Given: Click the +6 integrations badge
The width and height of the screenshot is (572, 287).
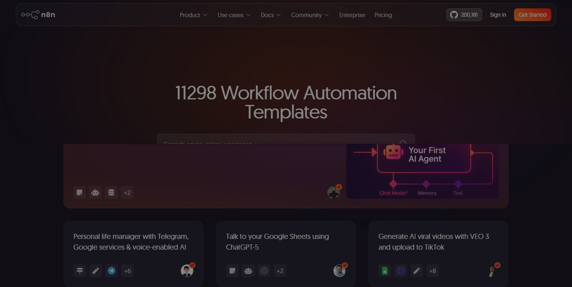Looking at the screenshot, I should (128, 271).
